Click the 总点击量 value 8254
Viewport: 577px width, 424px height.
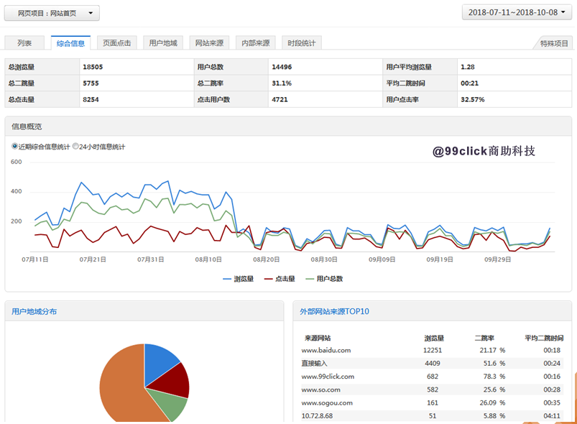click(91, 99)
